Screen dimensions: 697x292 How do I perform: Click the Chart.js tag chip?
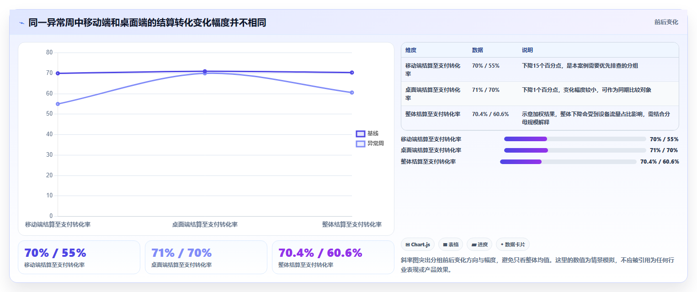[418, 244]
